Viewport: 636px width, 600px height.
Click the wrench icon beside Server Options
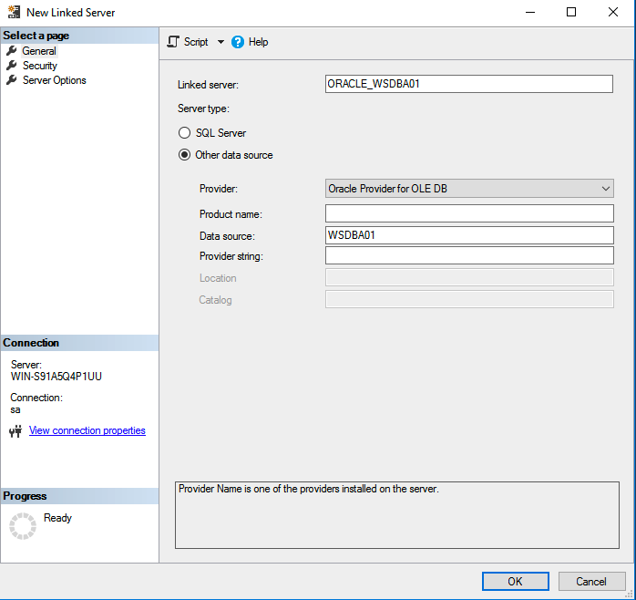11,80
